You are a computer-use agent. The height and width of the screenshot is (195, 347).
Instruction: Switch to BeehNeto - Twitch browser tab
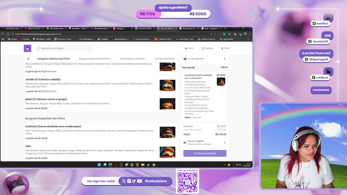(x=78, y=28)
